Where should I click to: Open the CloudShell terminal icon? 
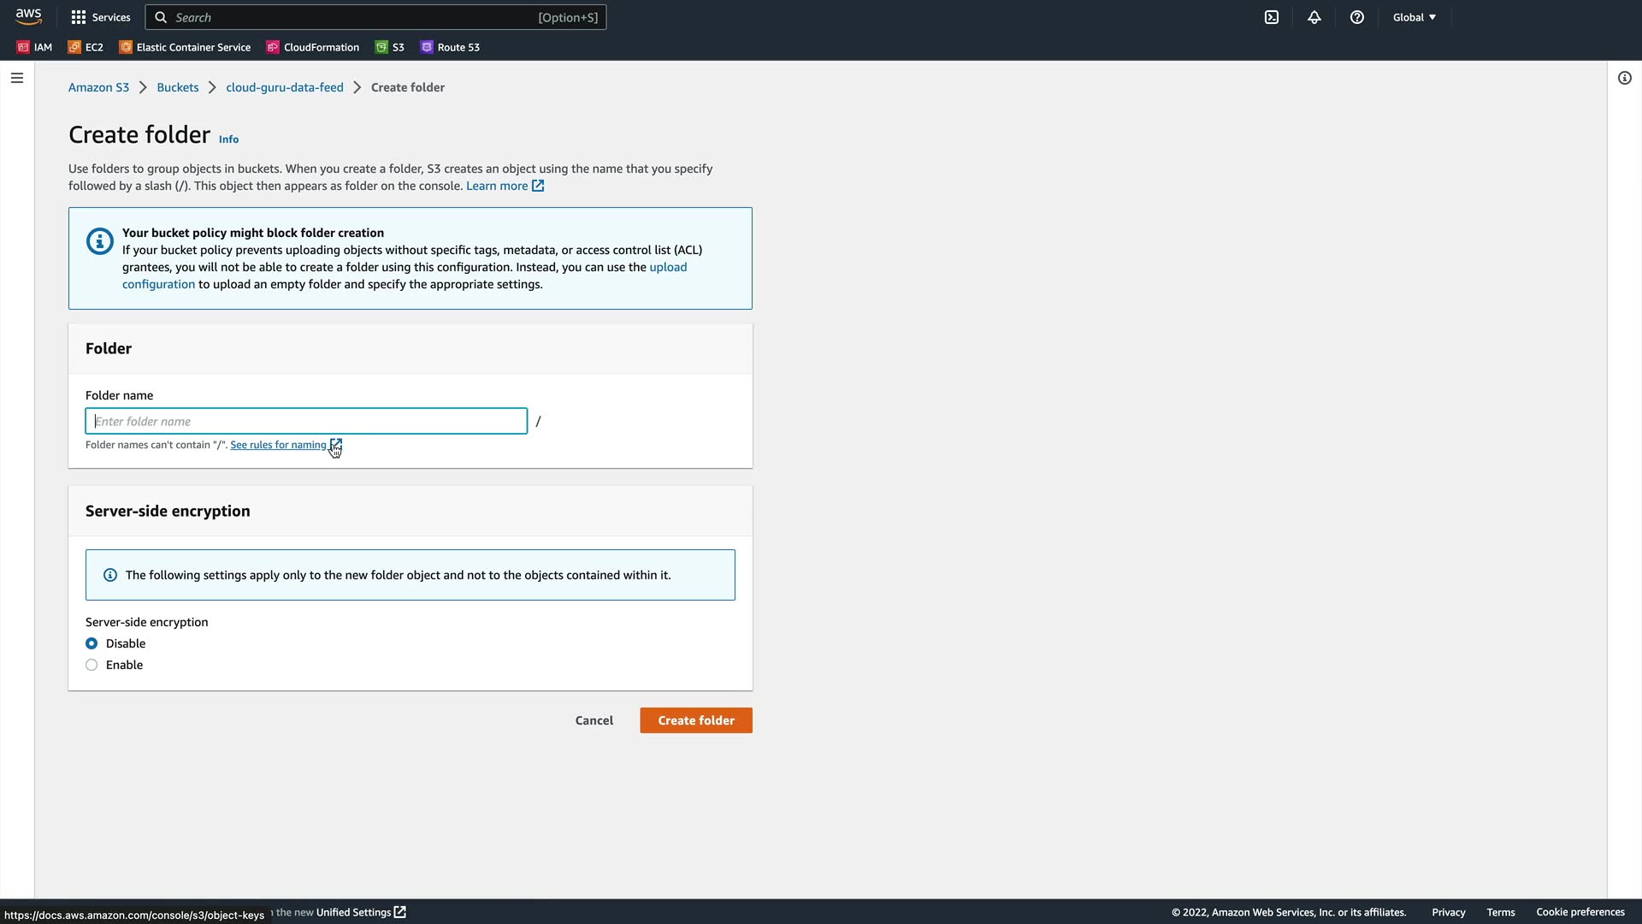[1272, 17]
